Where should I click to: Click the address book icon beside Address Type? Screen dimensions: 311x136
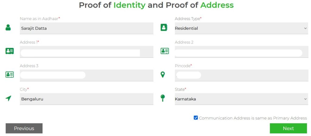[x=164, y=28]
